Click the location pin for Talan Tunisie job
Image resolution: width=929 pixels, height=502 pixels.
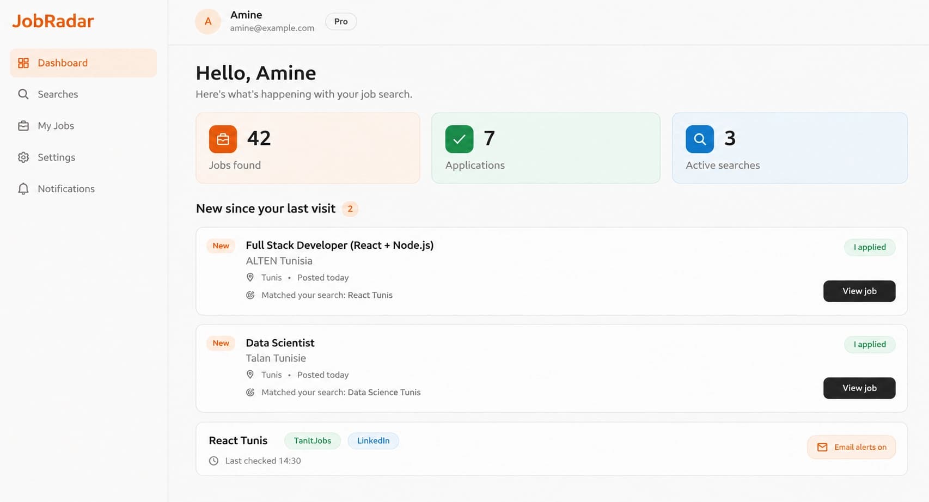tap(250, 375)
